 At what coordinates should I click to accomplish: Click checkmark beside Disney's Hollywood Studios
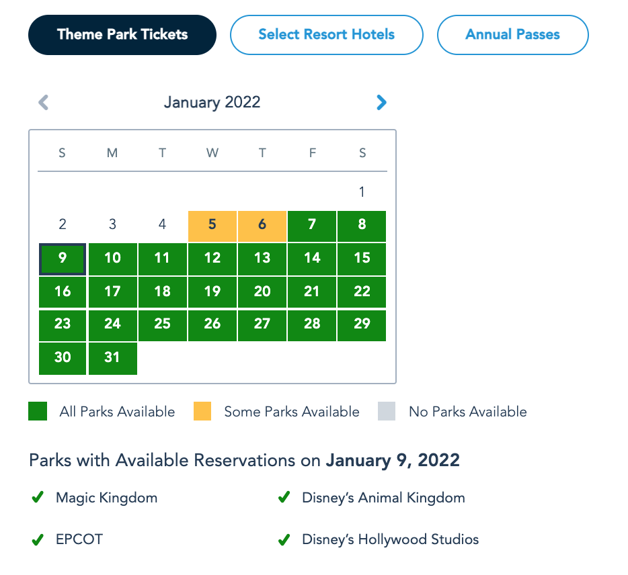[284, 539]
